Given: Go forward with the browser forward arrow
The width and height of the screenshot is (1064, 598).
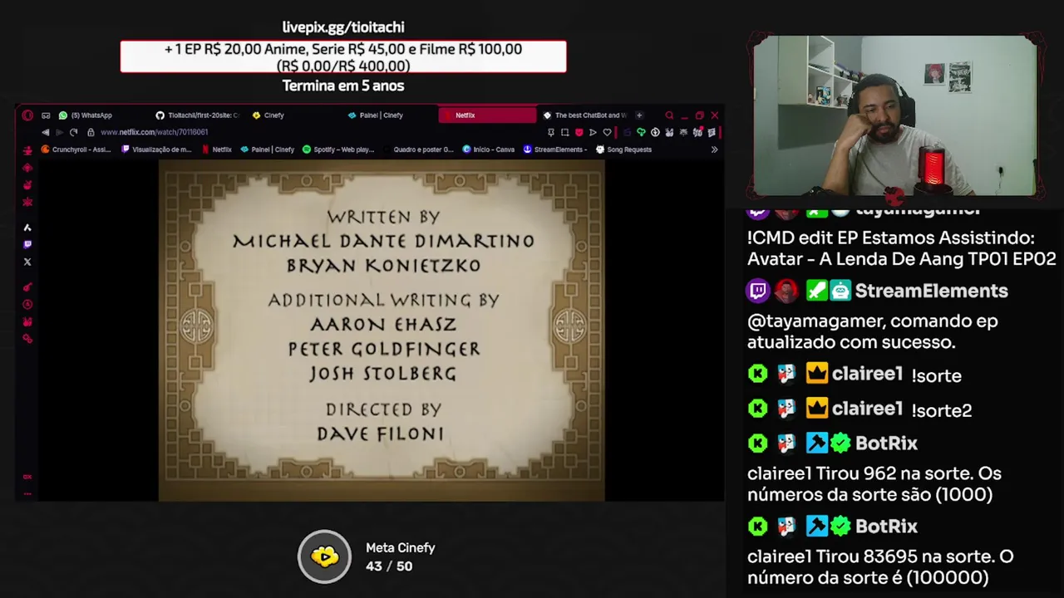Looking at the screenshot, I should pyautogui.click(x=59, y=132).
